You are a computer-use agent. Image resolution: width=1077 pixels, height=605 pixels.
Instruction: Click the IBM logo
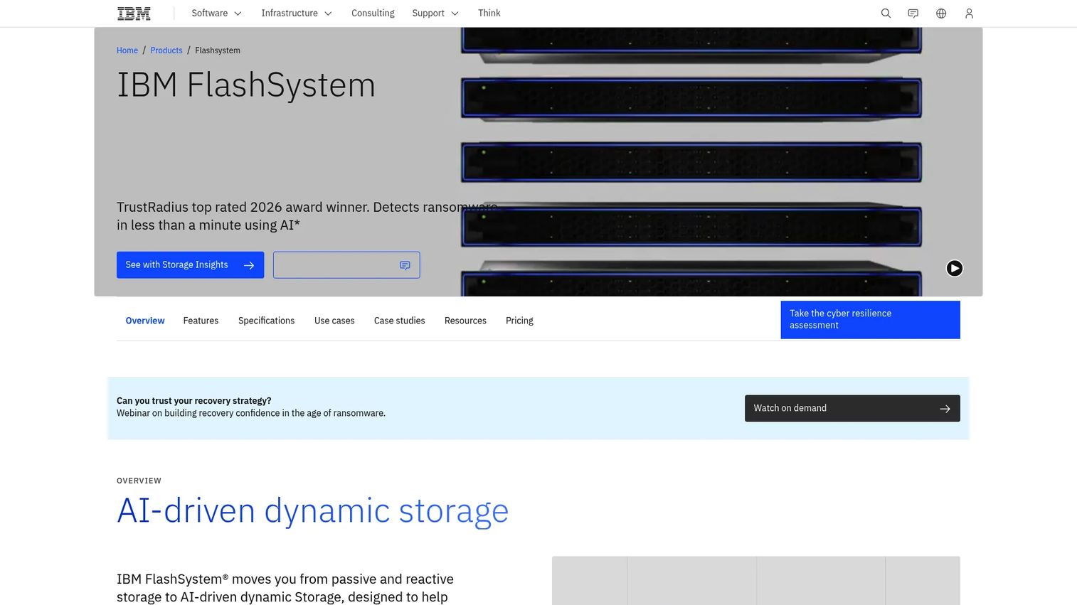(134, 14)
